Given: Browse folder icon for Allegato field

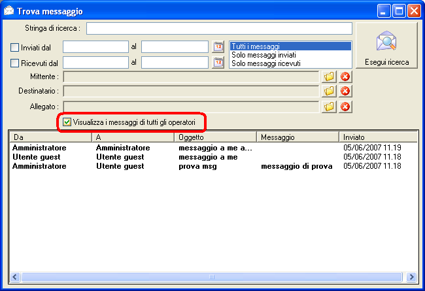Looking at the screenshot, I should [x=329, y=107].
